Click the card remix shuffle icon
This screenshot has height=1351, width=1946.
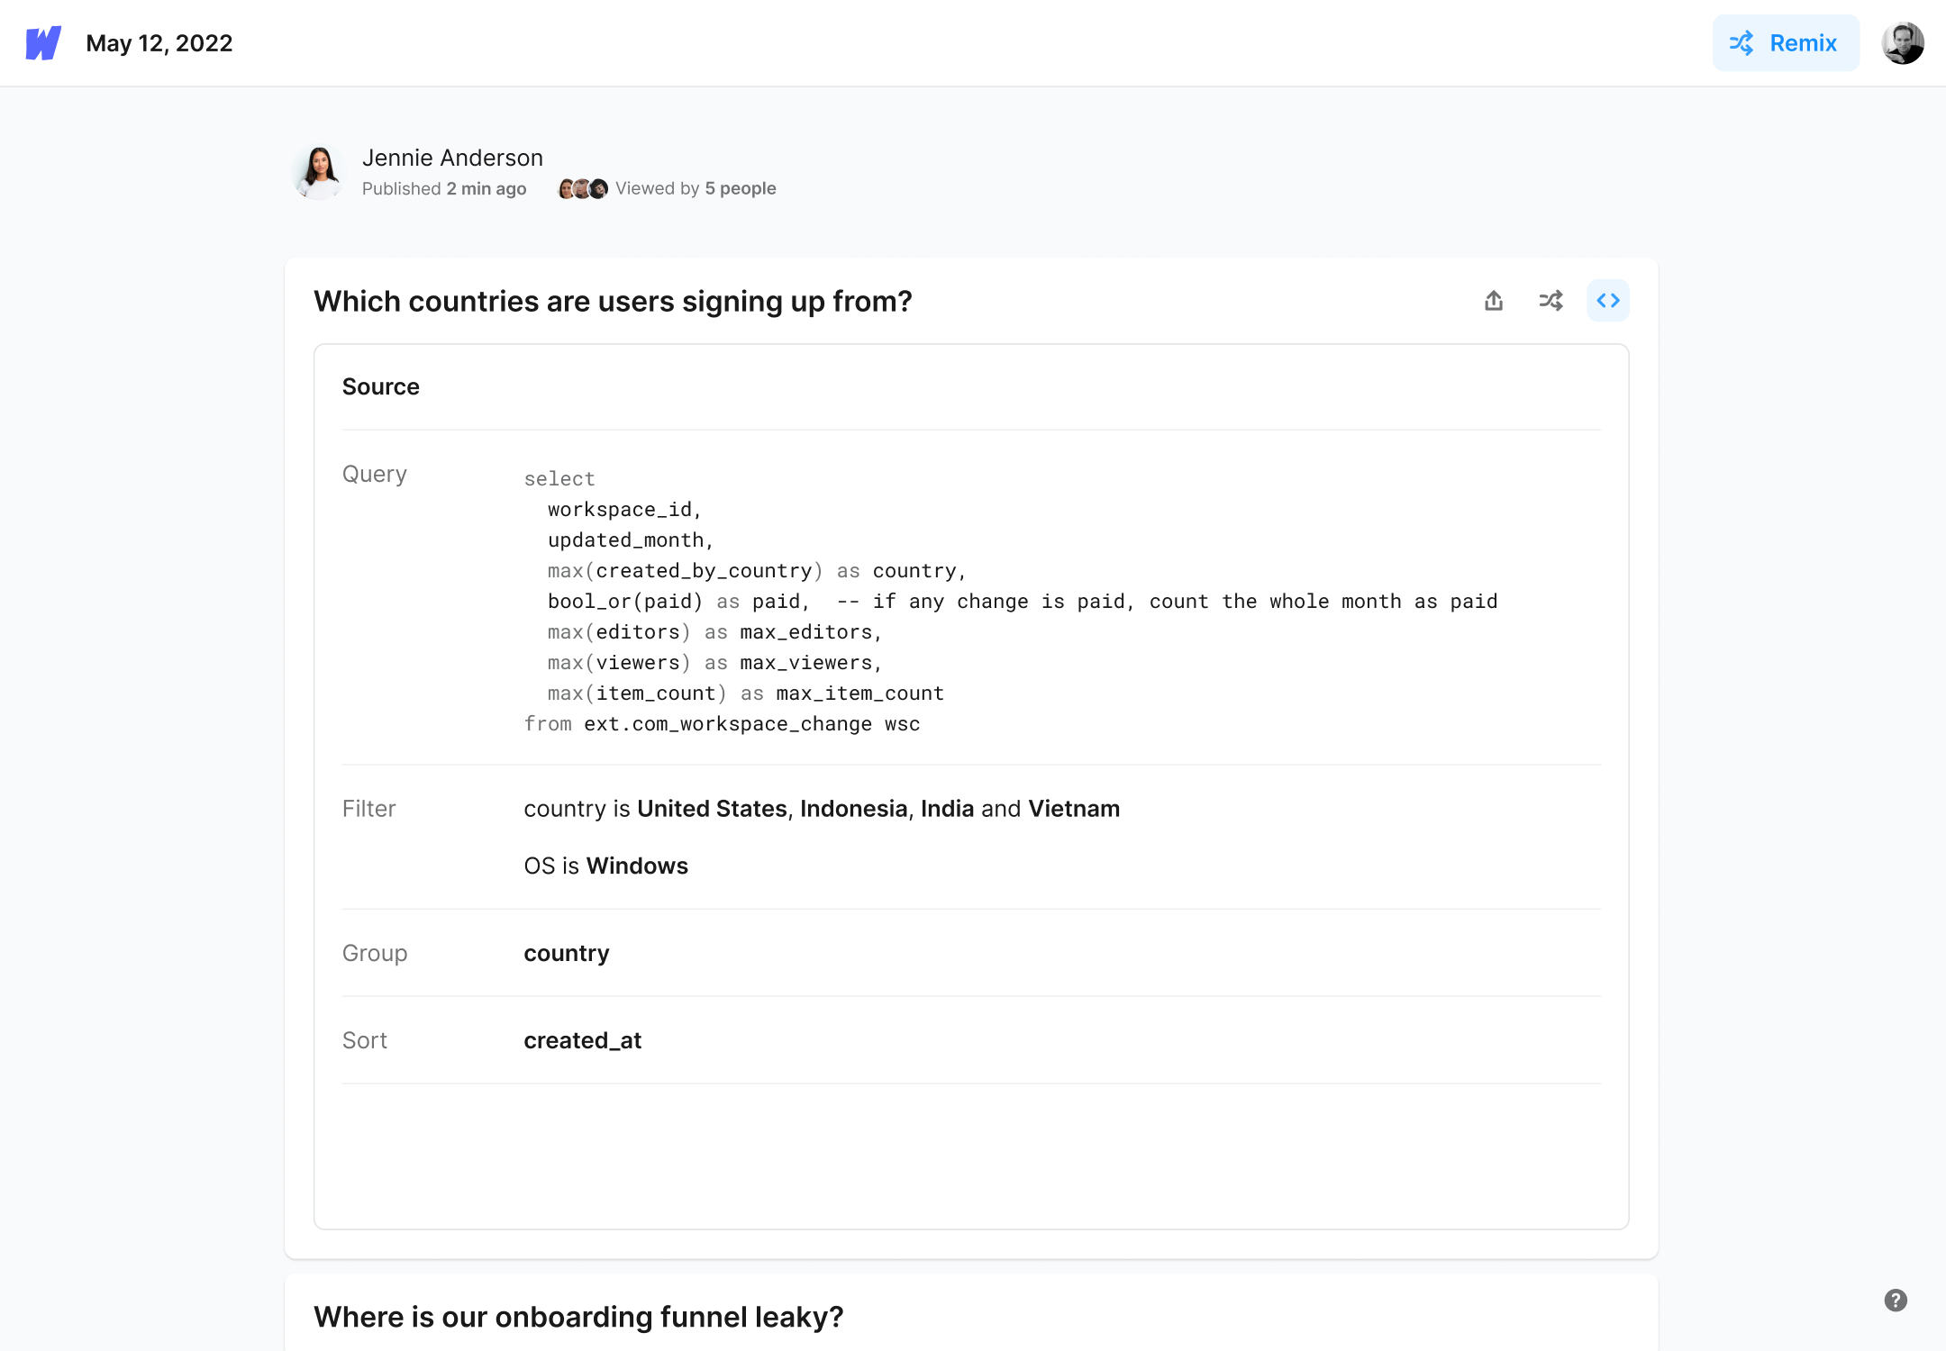[1550, 301]
